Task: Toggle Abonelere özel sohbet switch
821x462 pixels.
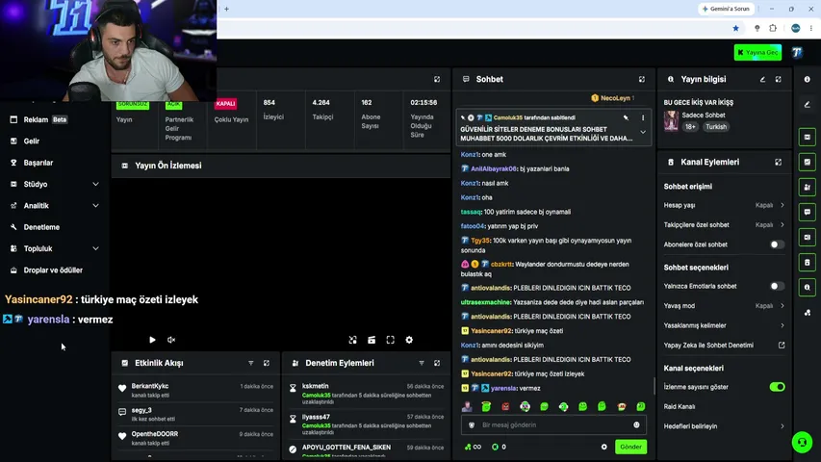Action: click(x=777, y=244)
